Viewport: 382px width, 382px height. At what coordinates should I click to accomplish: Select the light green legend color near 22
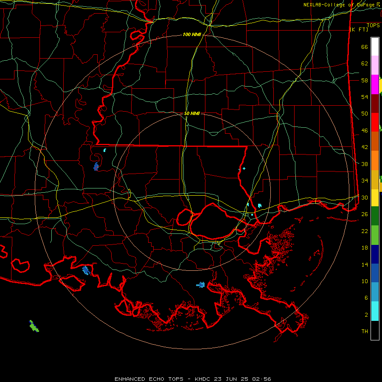(375, 235)
